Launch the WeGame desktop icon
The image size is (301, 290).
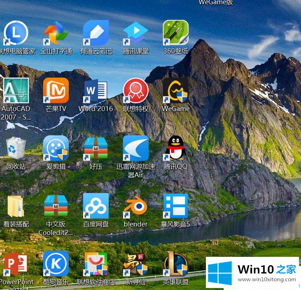(x=176, y=90)
